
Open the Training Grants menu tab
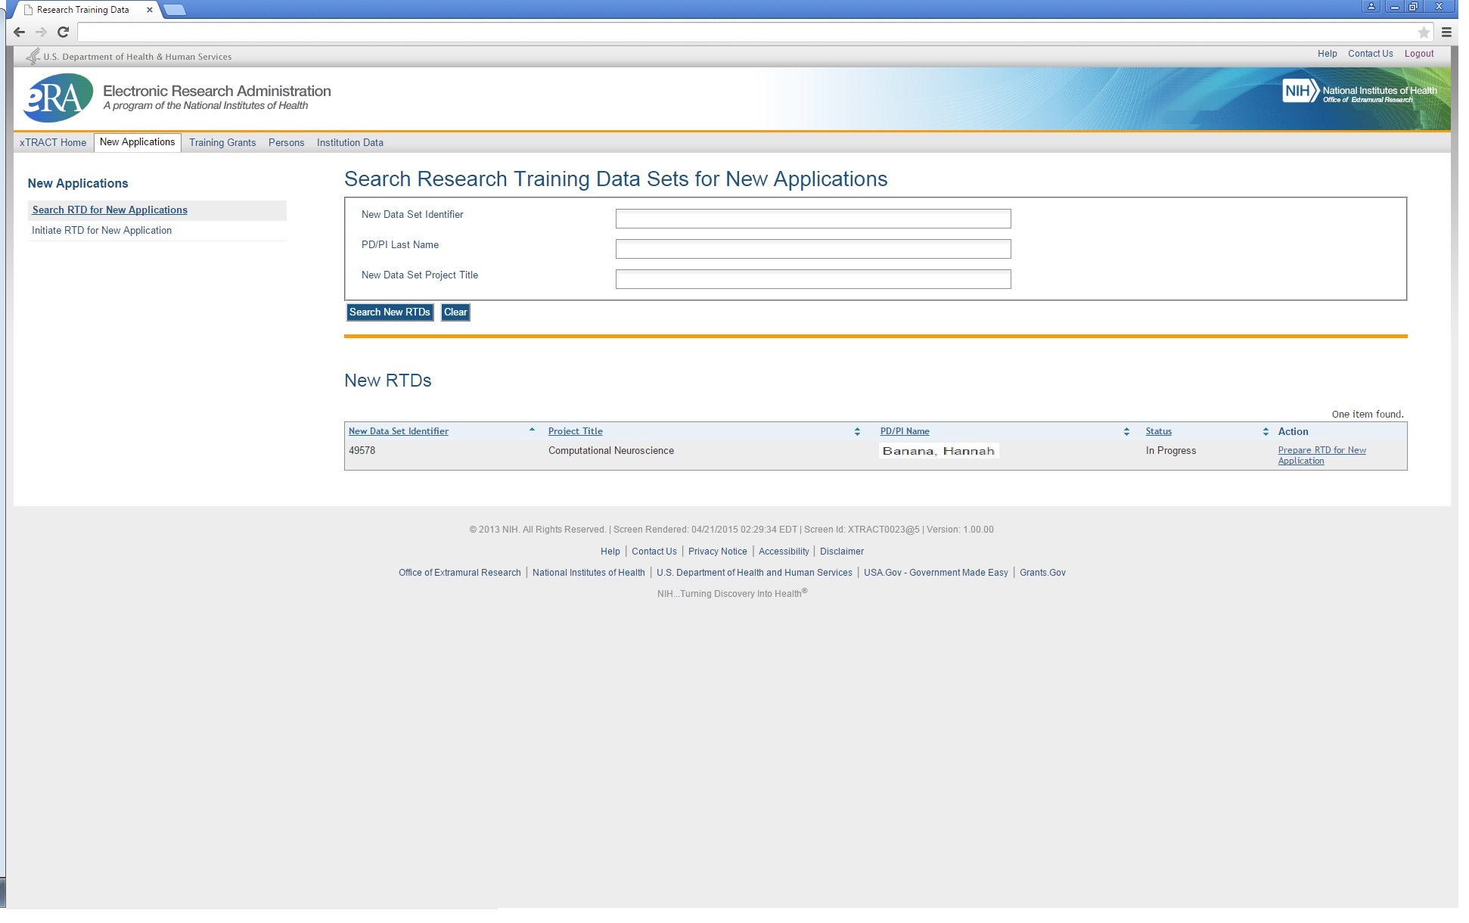[x=222, y=143]
